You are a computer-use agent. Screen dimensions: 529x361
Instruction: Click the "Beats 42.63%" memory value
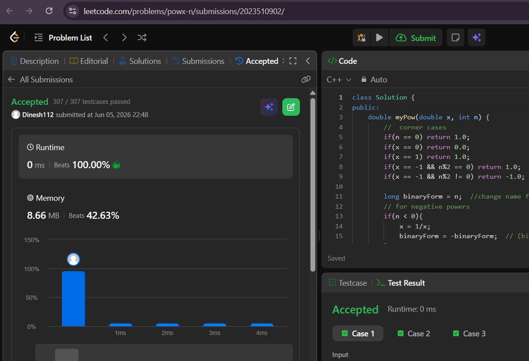(94, 215)
